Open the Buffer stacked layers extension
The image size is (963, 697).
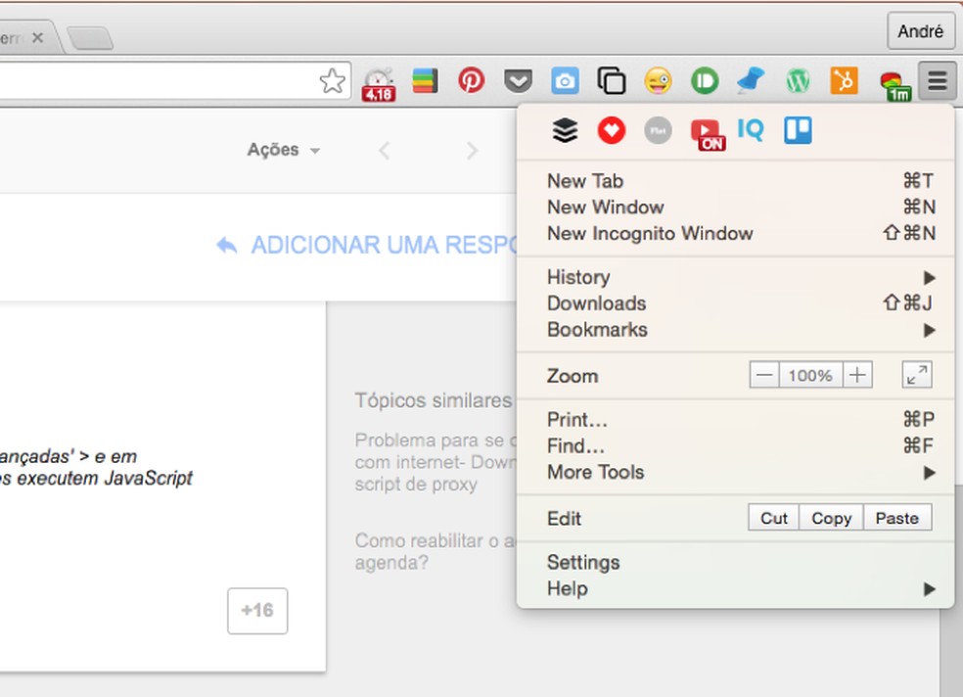click(x=565, y=129)
